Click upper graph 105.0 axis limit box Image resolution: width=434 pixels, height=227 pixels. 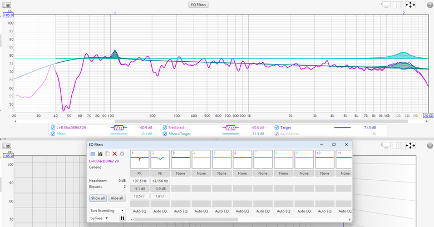tap(8, 15)
